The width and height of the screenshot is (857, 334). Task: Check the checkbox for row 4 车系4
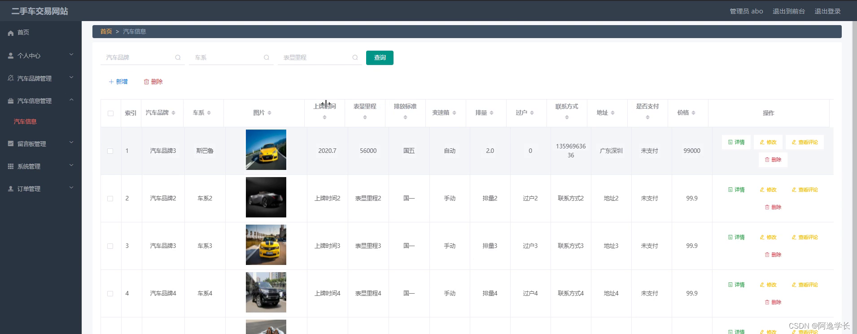(x=110, y=294)
